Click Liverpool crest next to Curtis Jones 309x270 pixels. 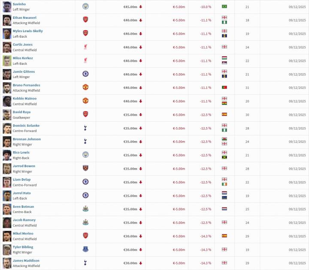coord(85,47)
